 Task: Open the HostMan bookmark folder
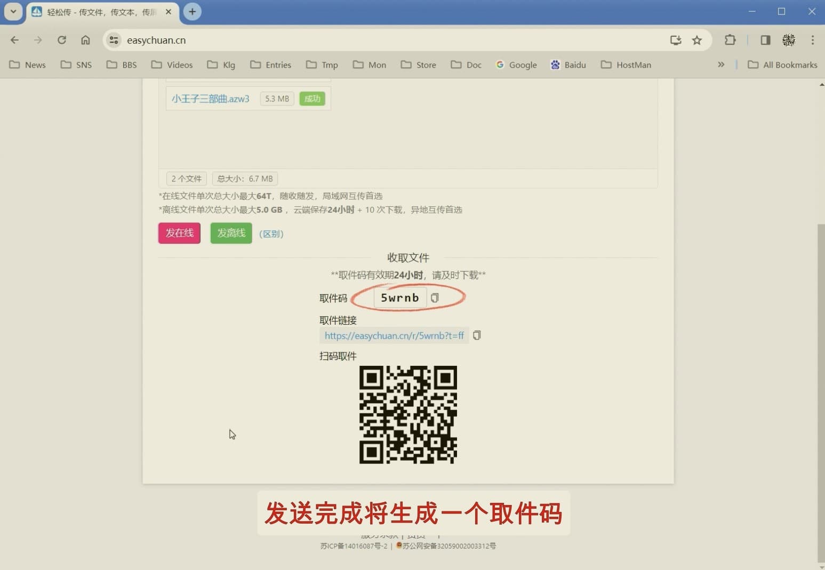click(626, 65)
